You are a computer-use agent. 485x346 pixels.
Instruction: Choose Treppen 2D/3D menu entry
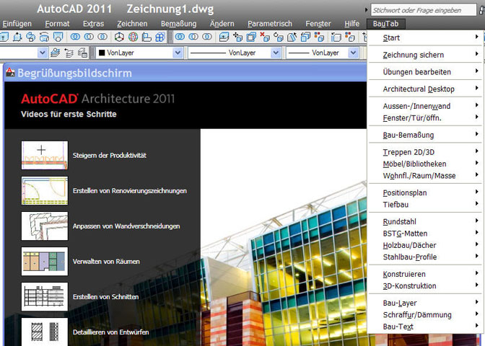point(425,152)
